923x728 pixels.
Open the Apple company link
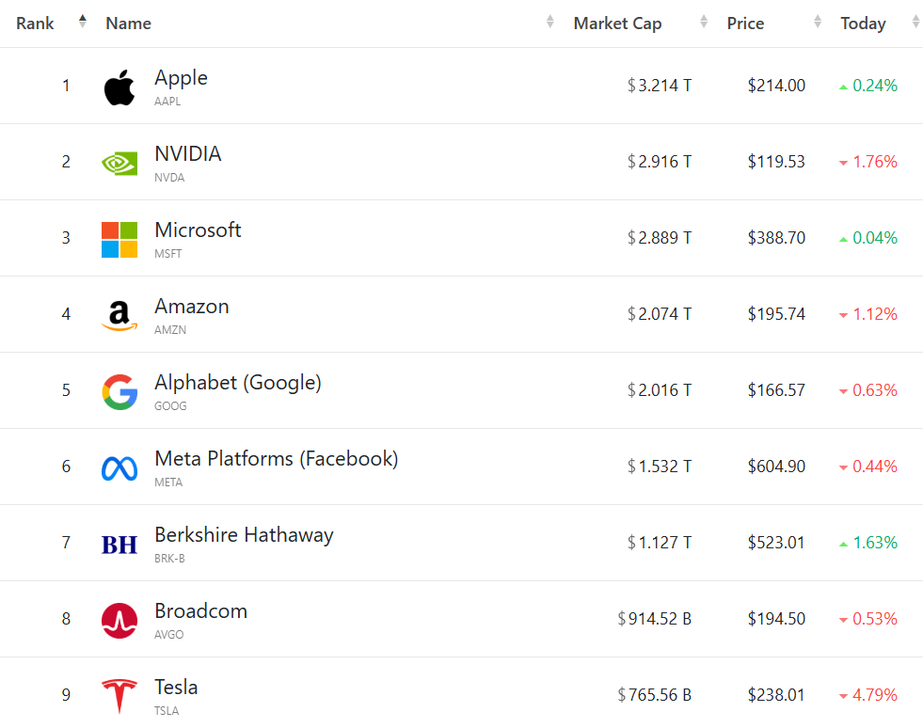coord(182,78)
